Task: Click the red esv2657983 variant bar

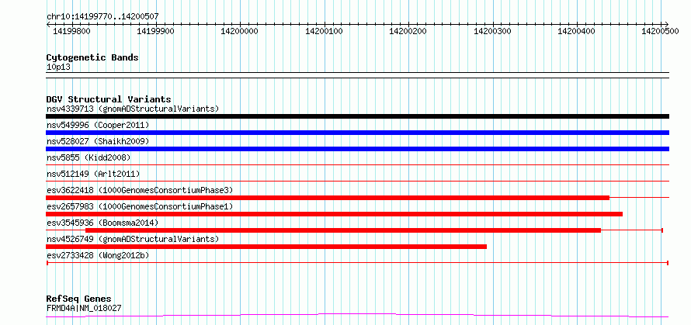Action: 334,214
